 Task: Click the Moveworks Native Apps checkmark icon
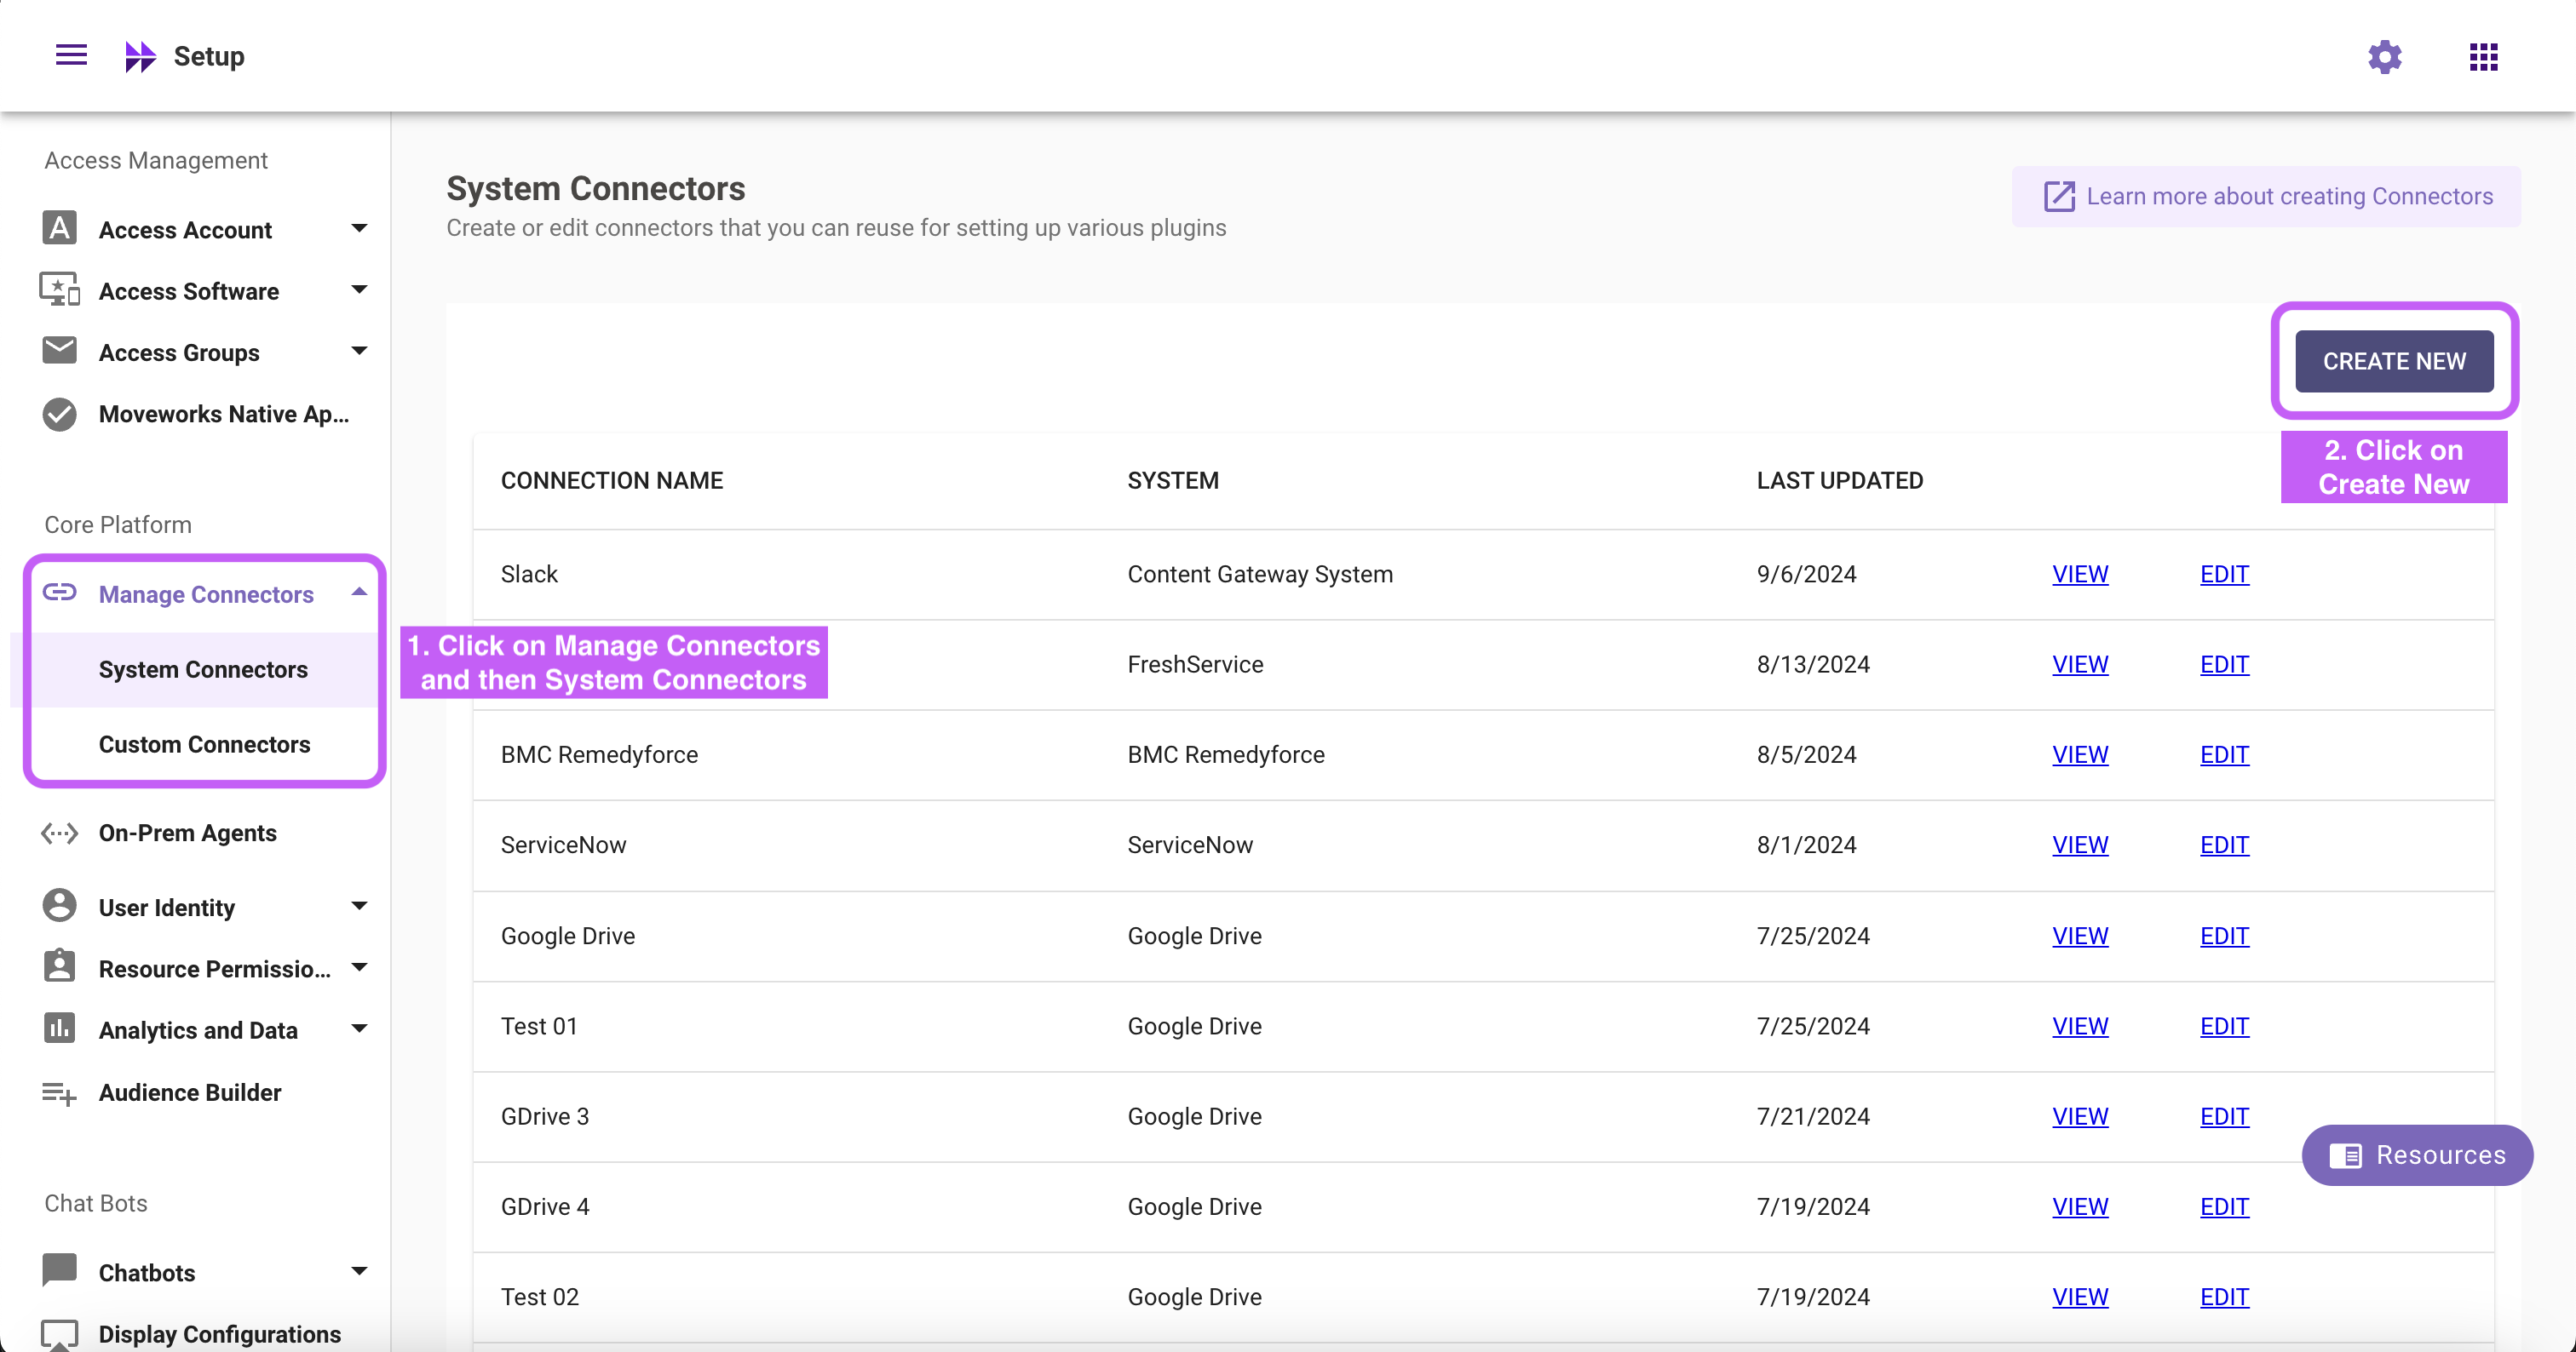pyautogui.click(x=60, y=414)
